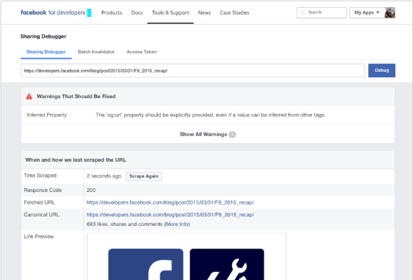
Task: Click the More Info link
Action: (x=177, y=224)
